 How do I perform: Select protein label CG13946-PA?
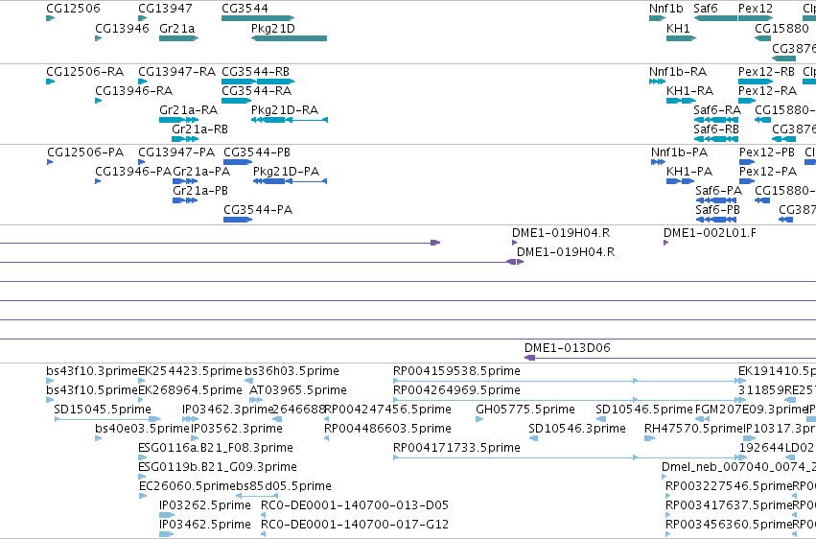pyautogui.click(x=133, y=171)
